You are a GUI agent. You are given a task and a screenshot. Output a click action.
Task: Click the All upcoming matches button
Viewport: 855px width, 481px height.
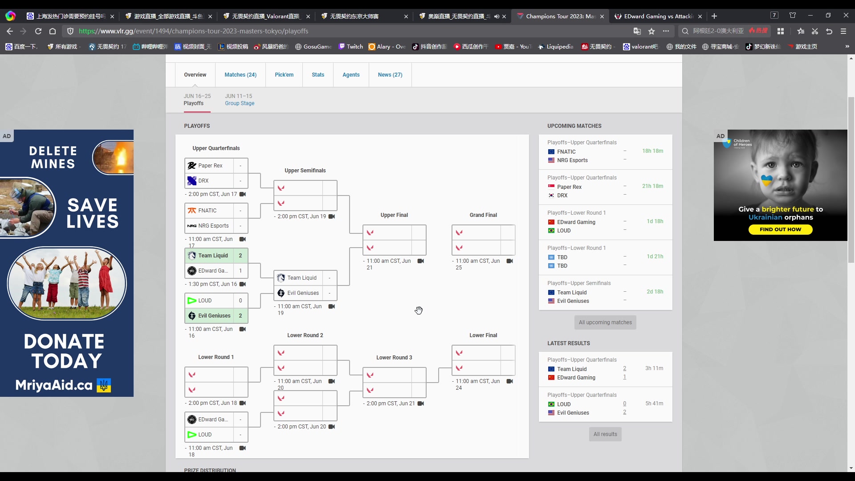(x=605, y=322)
